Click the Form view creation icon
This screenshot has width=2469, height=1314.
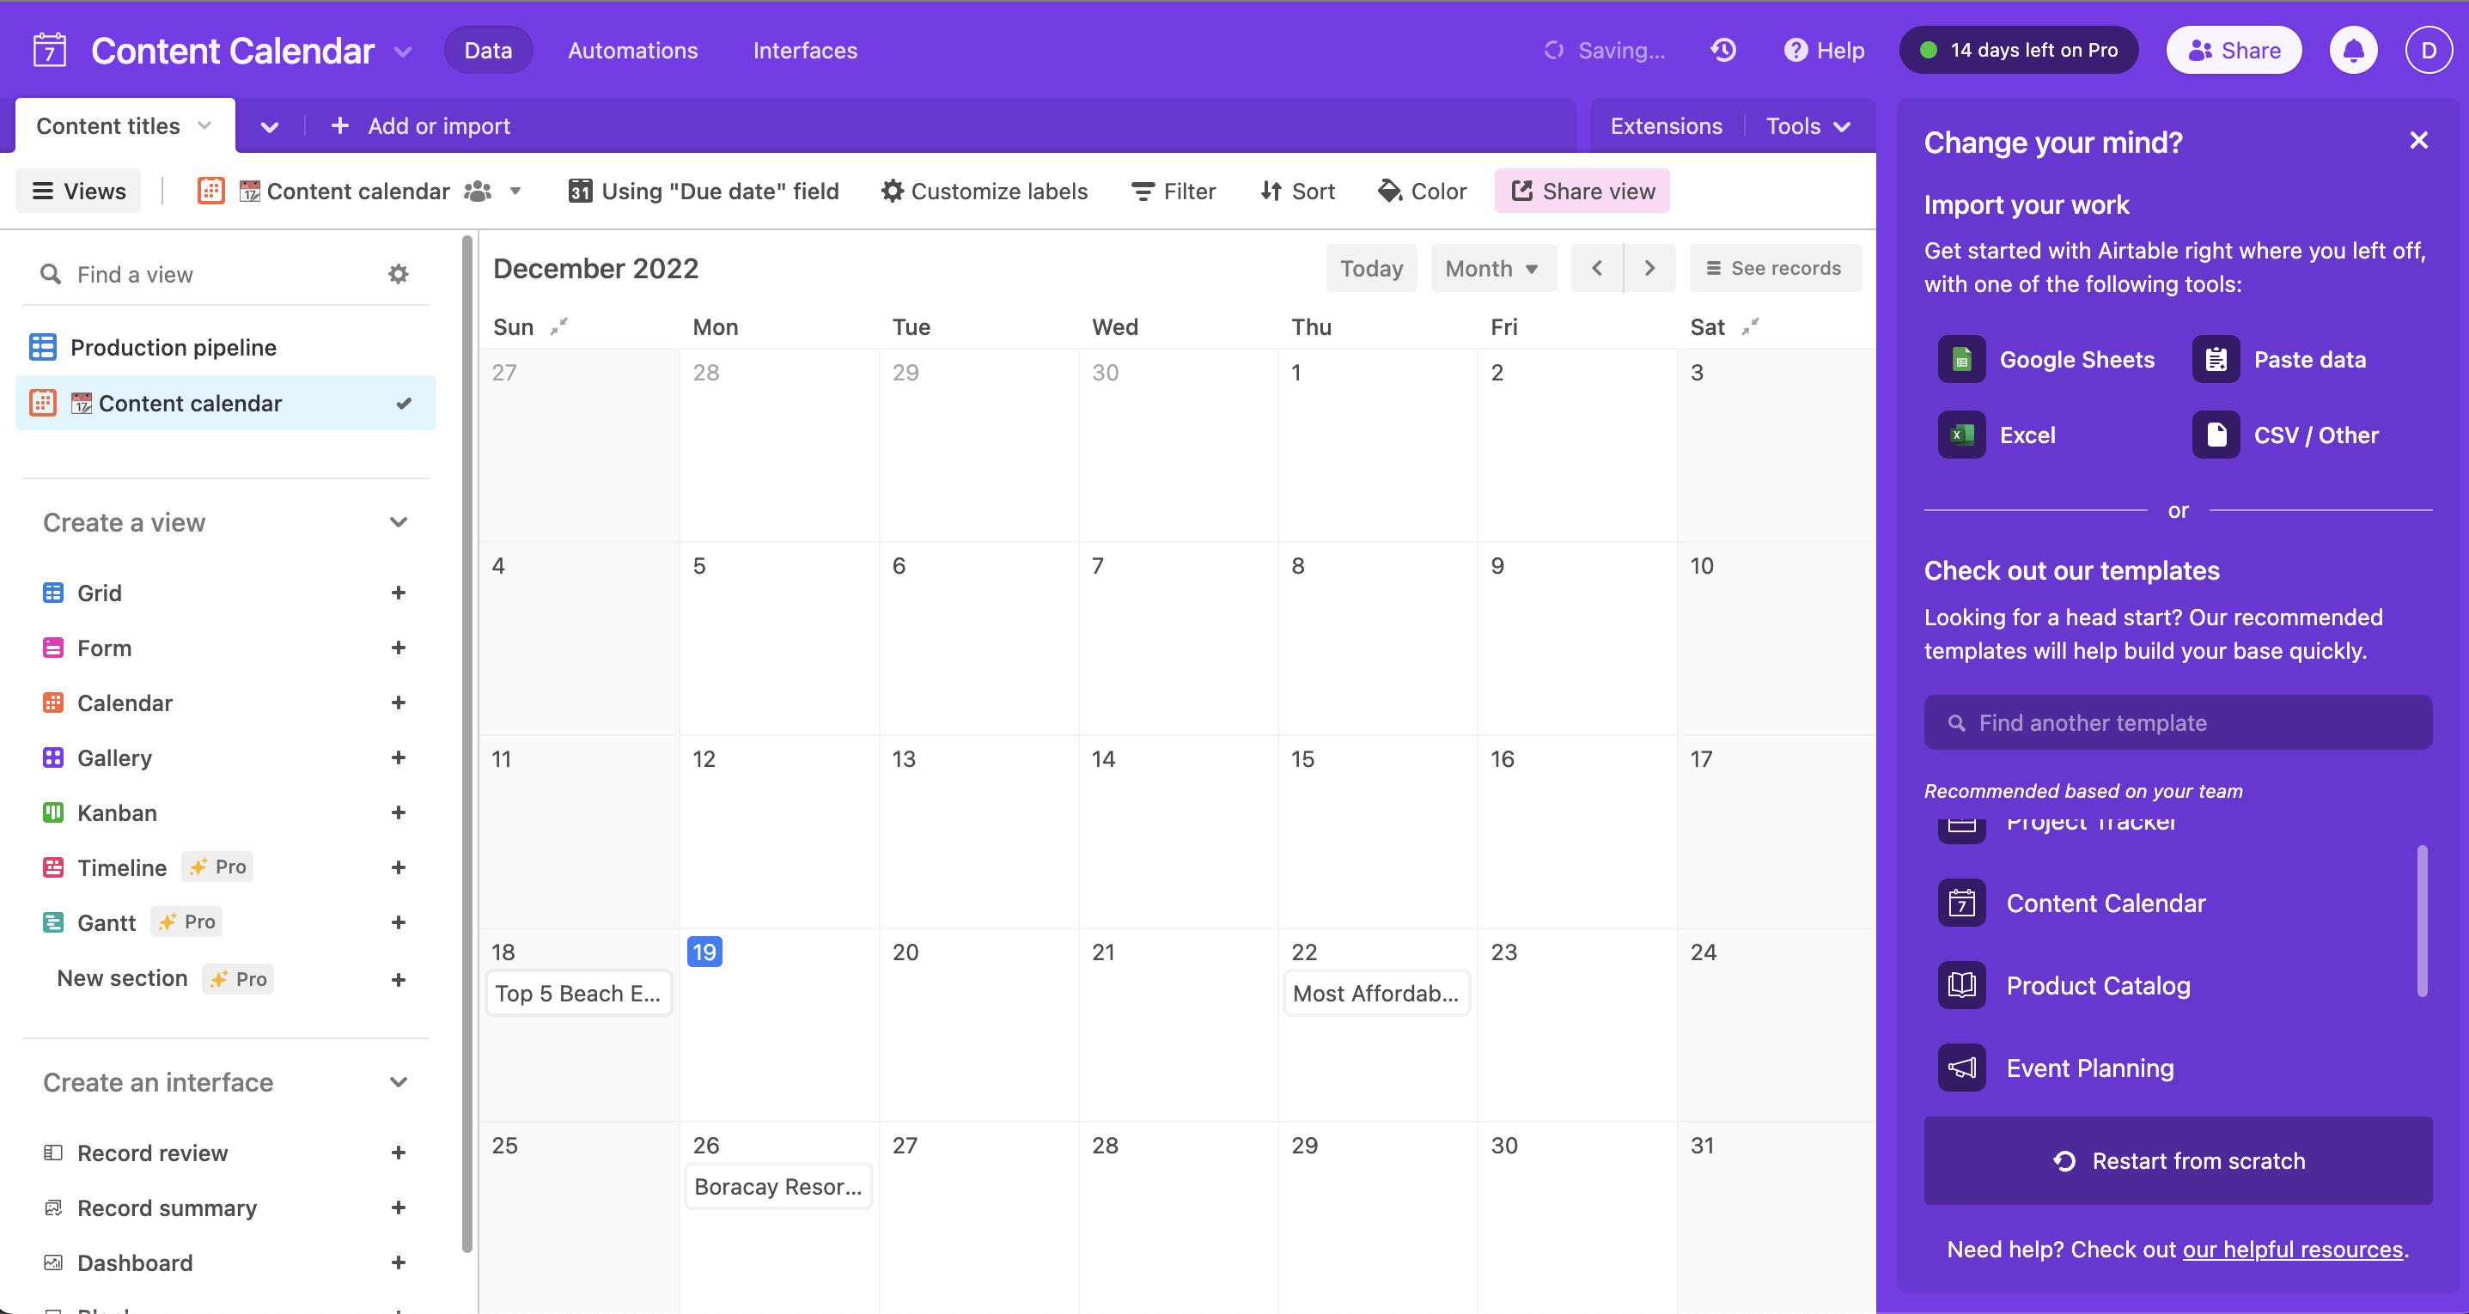[400, 647]
